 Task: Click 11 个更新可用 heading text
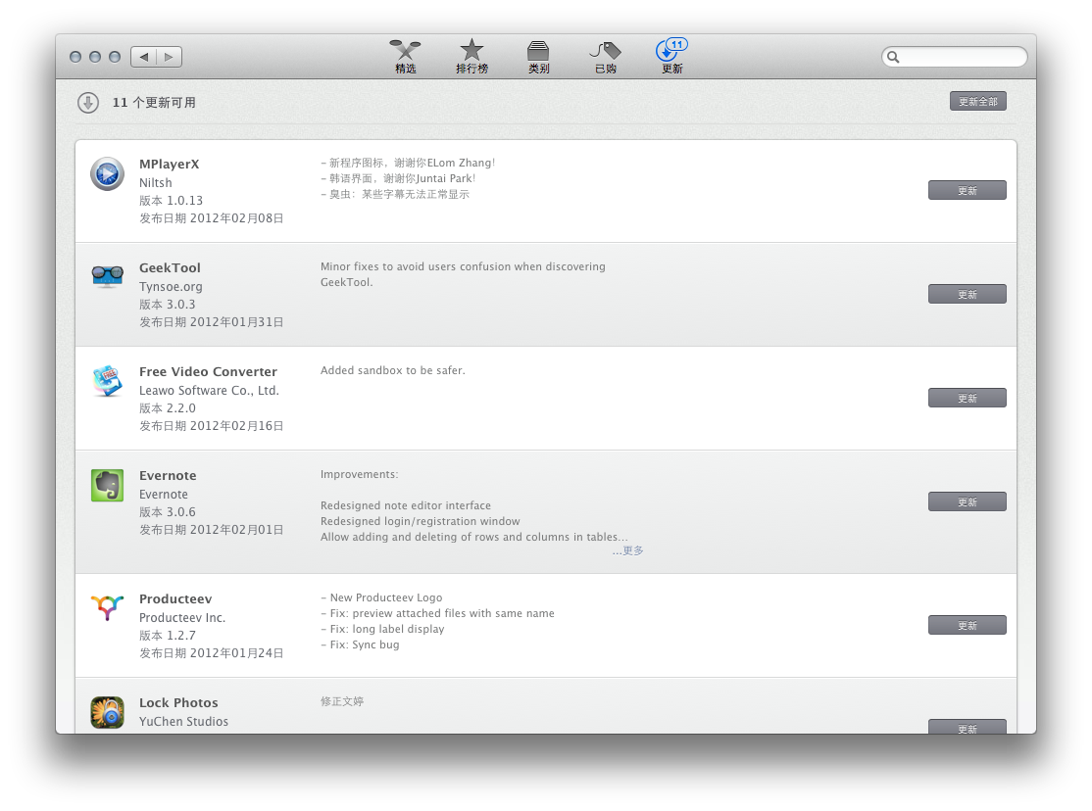point(154,102)
